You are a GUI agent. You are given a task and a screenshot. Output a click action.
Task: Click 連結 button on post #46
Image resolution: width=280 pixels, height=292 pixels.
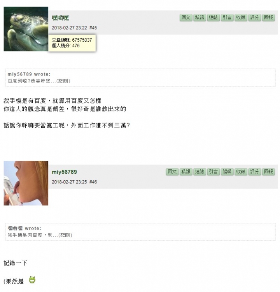tap(199, 172)
